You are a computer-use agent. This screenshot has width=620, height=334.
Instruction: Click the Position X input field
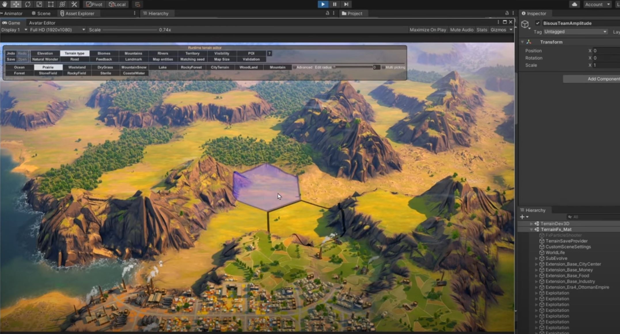point(606,51)
